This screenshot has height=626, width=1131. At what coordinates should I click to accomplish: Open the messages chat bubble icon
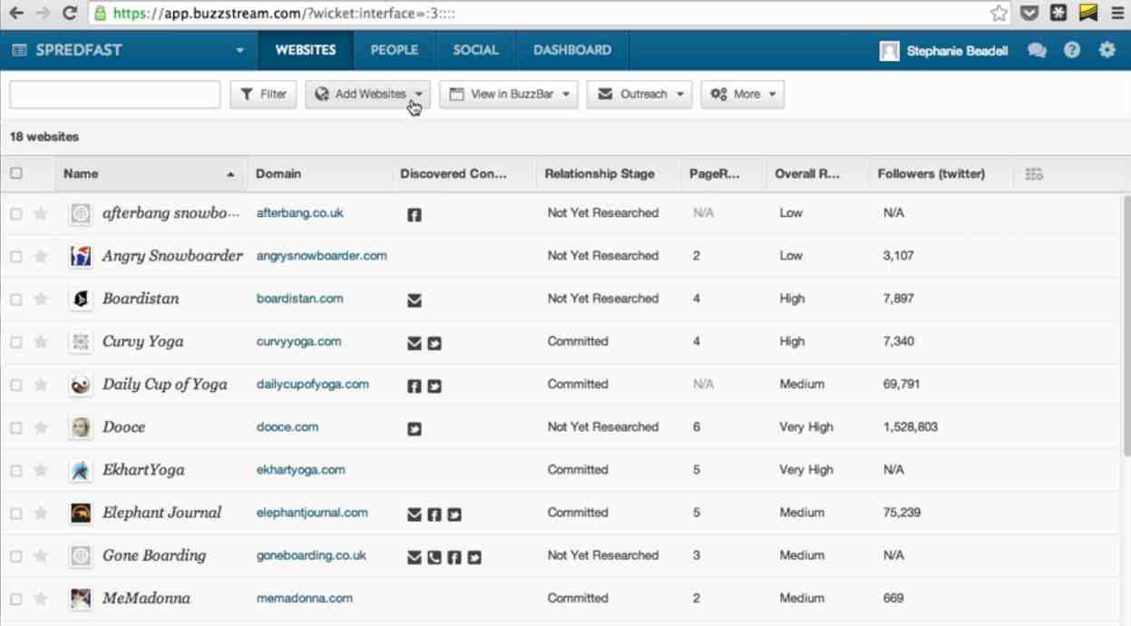1037,51
